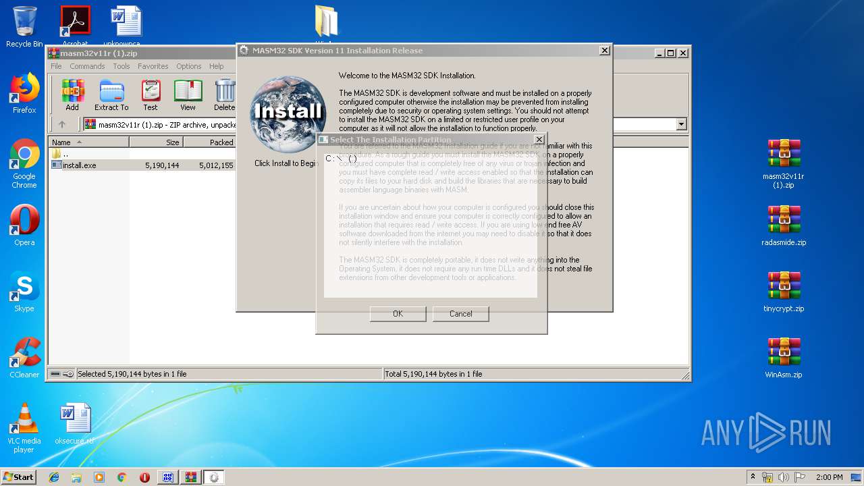The image size is (864, 486).
Task: Minimize the WinRAR window
Action: [658, 53]
